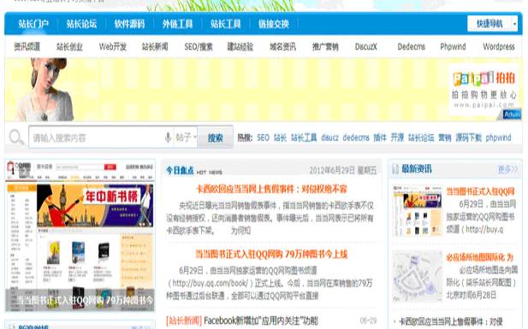Screen dimensions: 528x329
Task: Open the 站长工具 main tab
Action: (226, 24)
